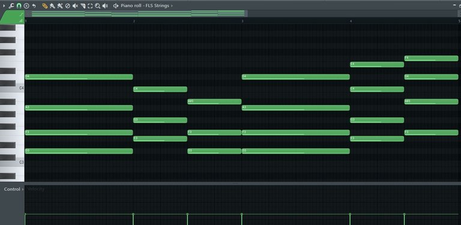Click the Piano roll - FLS Strings title

pos(145,5)
